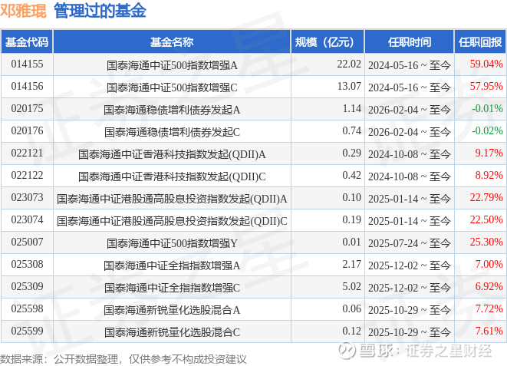Click the 6.92% return value
This screenshot has height=366, width=507.
(489, 286)
